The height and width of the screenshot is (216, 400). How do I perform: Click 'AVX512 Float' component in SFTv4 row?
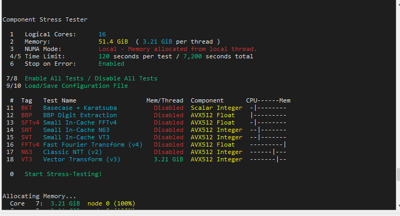213,123
